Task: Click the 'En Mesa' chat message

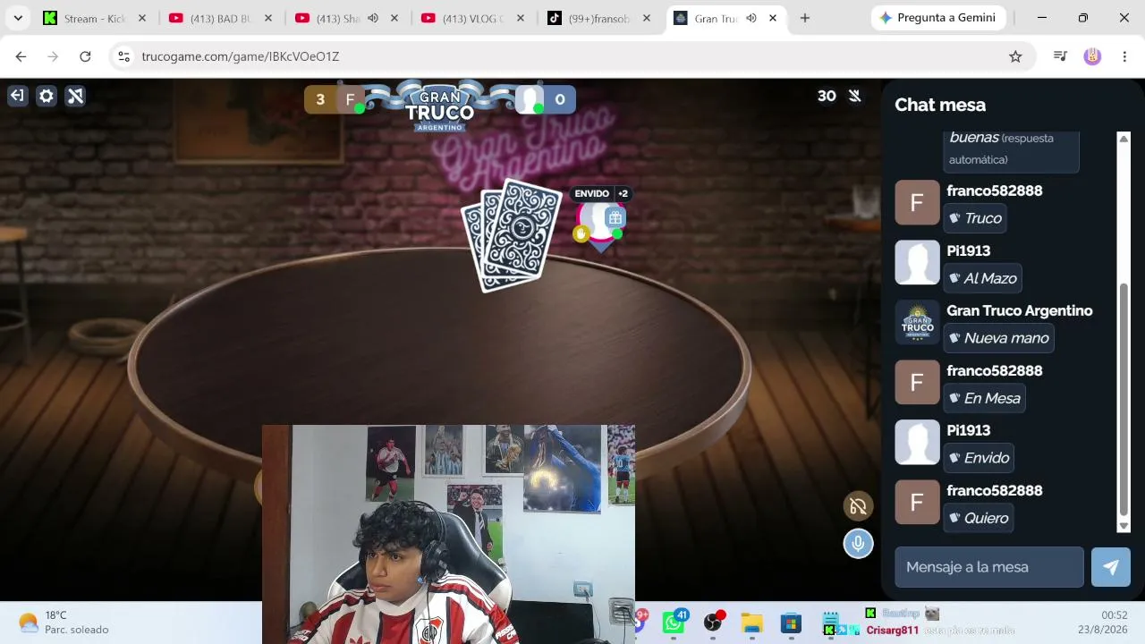Action: [984, 398]
